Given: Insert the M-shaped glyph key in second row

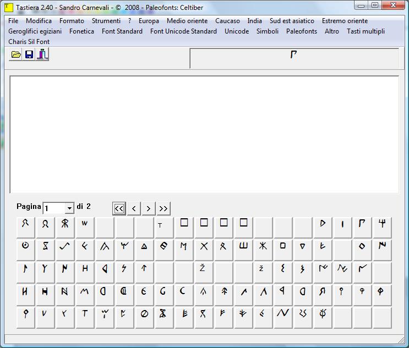Looking at the screenshot, I should click(x=184, y=250).
